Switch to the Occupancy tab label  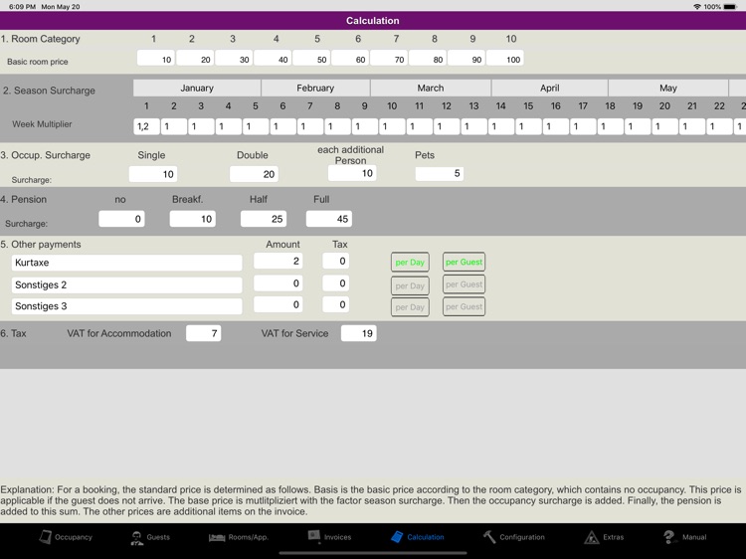[74, 537]
